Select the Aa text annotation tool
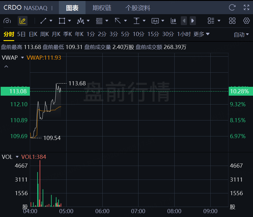 (x=155, y=21)
